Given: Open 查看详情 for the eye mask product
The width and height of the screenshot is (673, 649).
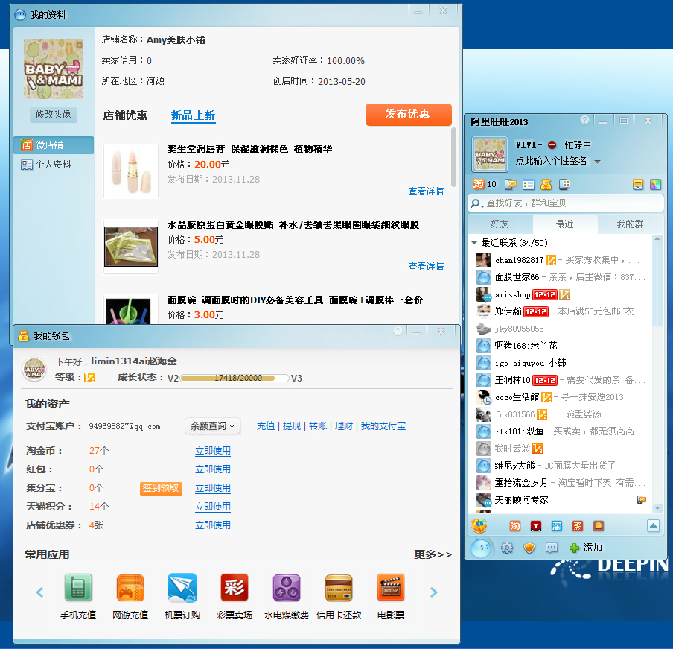Looking at the screenshot, I should pyautogui.click(x=426, y=266).
